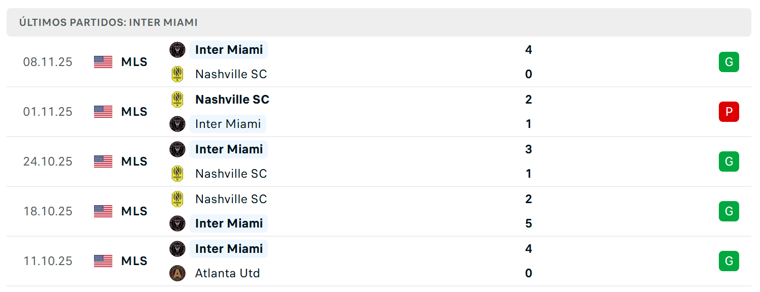
Task: Click the Nashville SC logo in the 08.11.25 match
Action: point(177,74)
